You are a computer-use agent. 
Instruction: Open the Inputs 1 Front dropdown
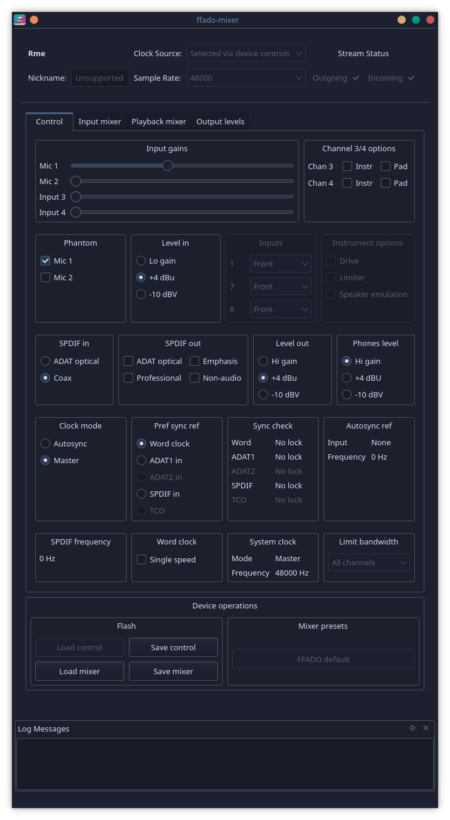point(281,264)
